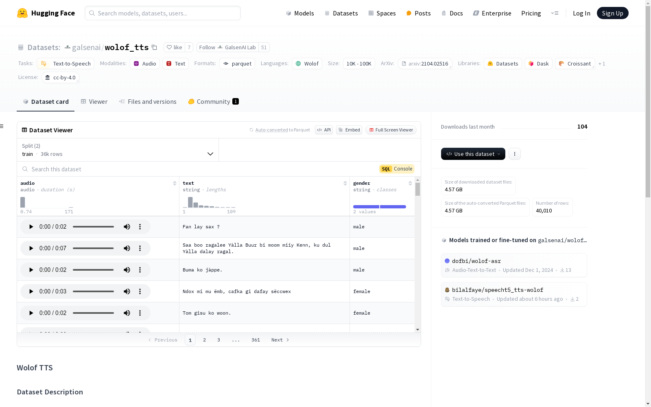Click the Sign Up button

point(612,13)
